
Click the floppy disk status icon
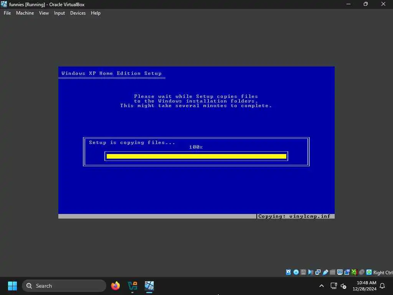tap(303, 272)
